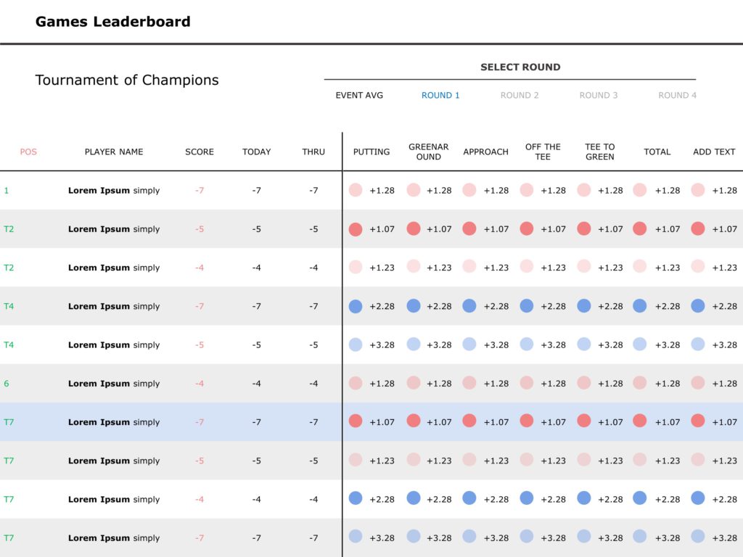The image size is (743, 557).
Task: Select the light blue Tee To Green circle showing +3.28
Action: point(585,344)
